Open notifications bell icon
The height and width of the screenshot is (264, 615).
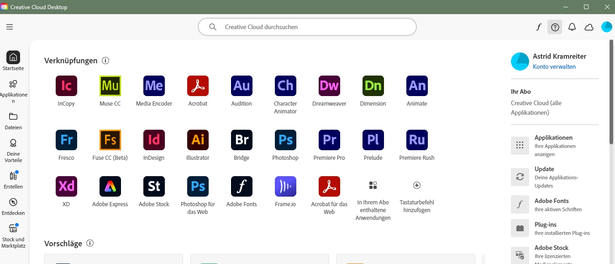pos(572,27)
